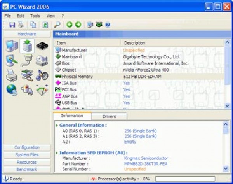Collapse the General Information section arrow
Screen dimensions: 233x184
tap(57, 126)
